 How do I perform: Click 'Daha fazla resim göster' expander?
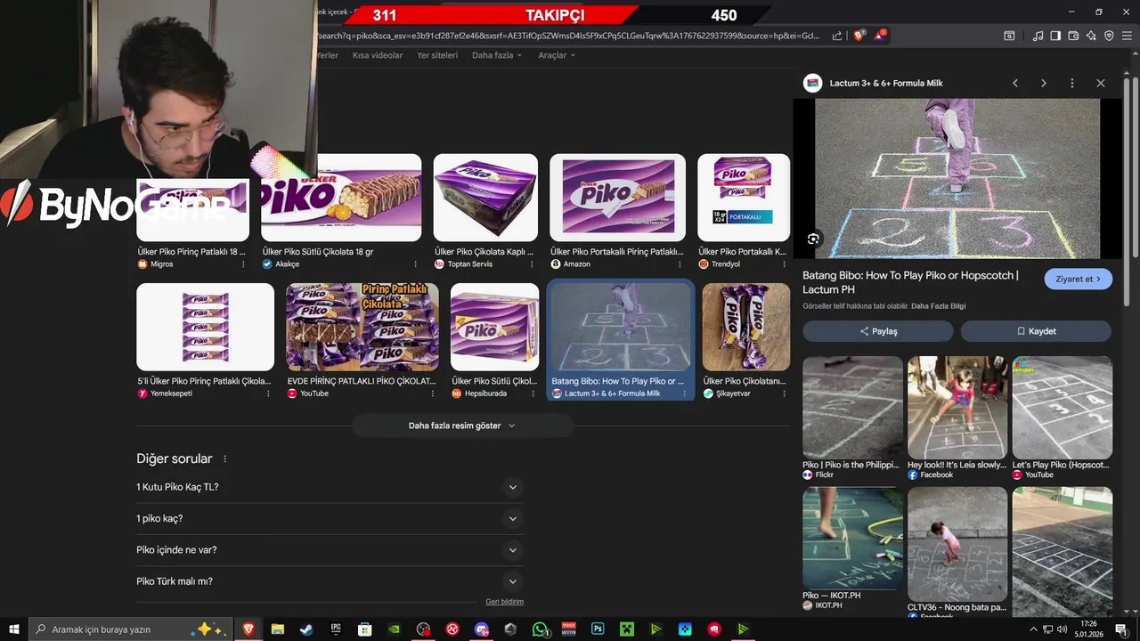click(462, 426)
